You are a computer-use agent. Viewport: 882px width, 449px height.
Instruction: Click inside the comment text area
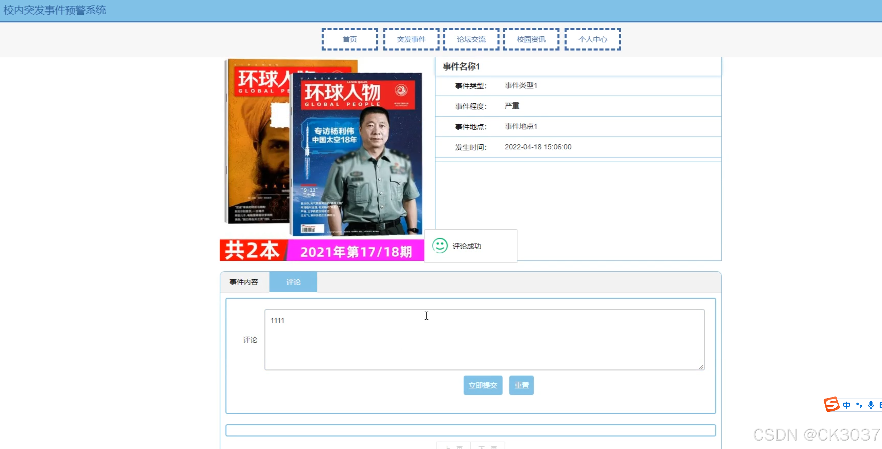click(484, 340)
